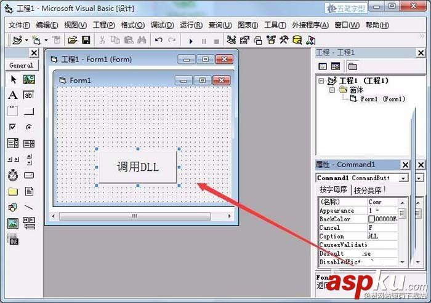
Task: Open Add Standard EXE Project dropdown arrow
Action: (26, 41)
